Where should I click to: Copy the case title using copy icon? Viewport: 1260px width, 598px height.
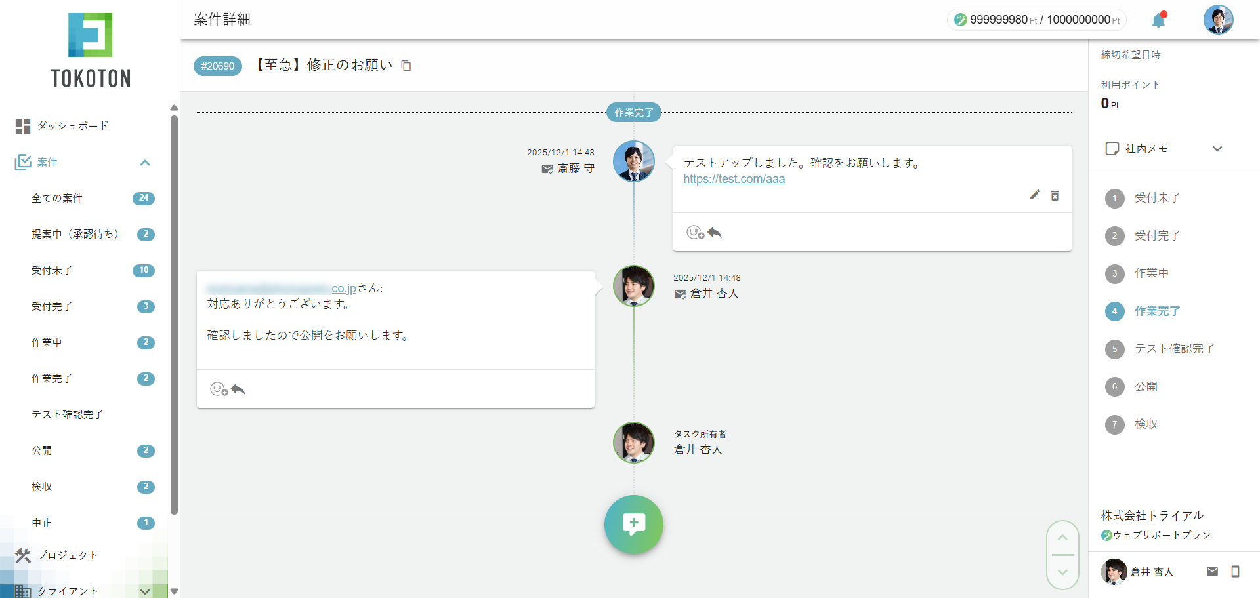pyautogui.click(x=406, y=66)
